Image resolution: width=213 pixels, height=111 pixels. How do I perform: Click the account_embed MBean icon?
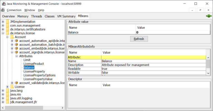click(16, 49)
